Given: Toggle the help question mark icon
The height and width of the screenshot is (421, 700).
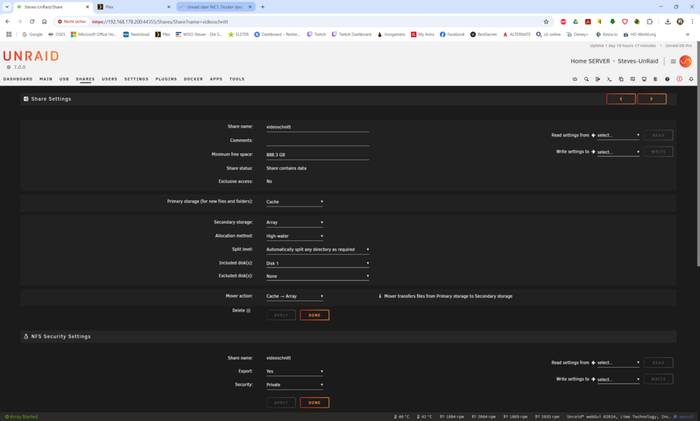Looking at the screenshot, I should [667, 79].
